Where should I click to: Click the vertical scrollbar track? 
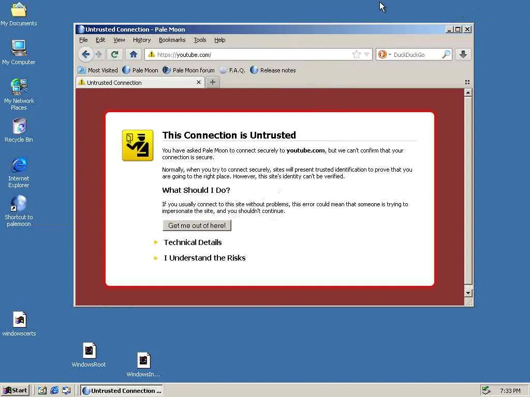tap(468, 192)
